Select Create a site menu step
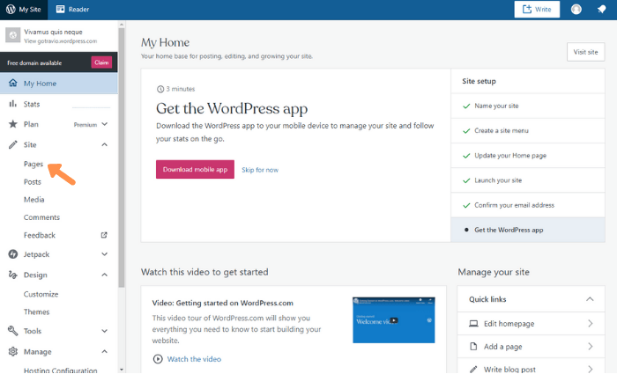The height and width of the screenshot is (374, 617). pyautogui.click(x=528, y=130)
